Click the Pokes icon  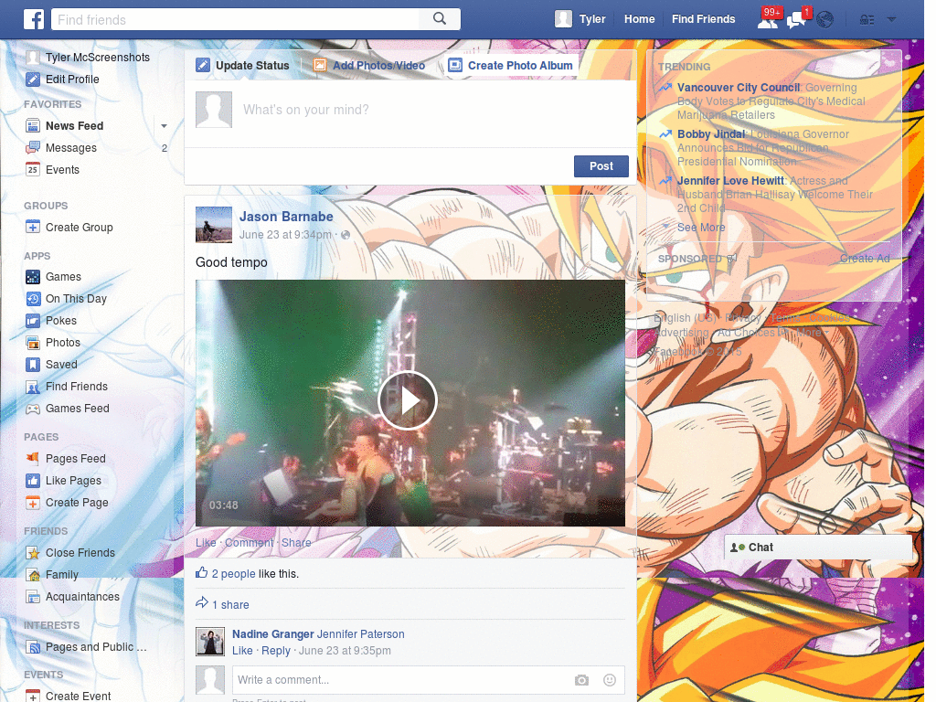tap(33, 321)
